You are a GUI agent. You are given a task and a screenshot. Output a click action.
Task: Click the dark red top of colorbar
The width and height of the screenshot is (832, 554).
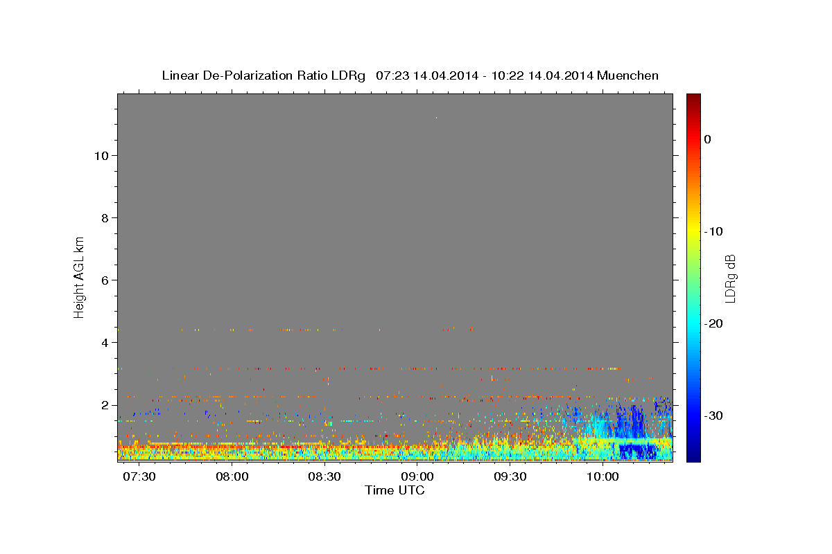tap(693, 99)
